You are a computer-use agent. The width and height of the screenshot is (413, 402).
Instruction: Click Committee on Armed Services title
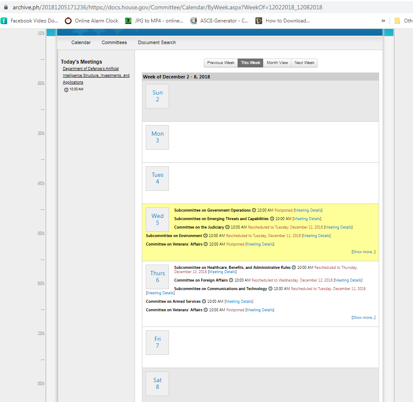pos(173,301)
